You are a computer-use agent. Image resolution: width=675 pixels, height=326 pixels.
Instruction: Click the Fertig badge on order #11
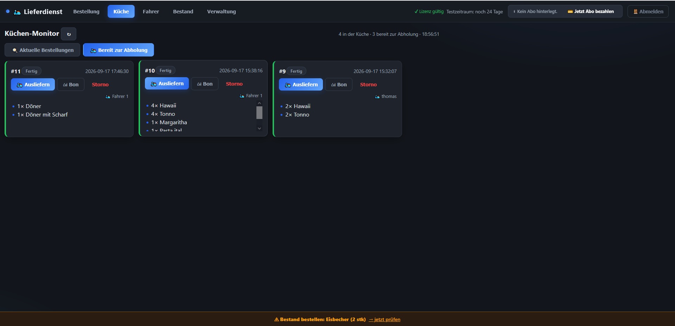click(31, 71)
